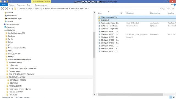Click the Поиски searches icon in tree
Viewport: 176px width, 99px height.
coord(5,13)
